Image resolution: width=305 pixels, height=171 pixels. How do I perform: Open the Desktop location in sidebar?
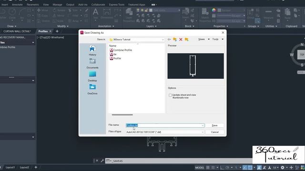pyautogui.click(x=92, y=76)
